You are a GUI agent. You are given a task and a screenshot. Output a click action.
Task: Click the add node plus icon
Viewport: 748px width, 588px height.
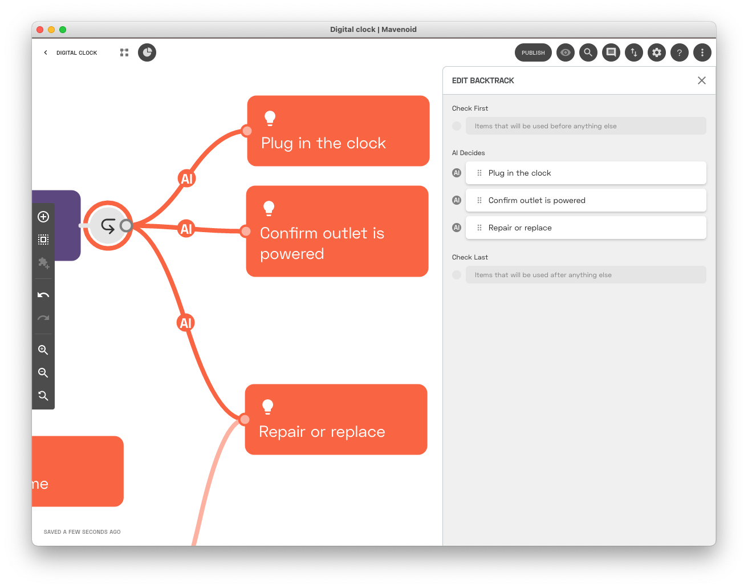coord(43,217)
